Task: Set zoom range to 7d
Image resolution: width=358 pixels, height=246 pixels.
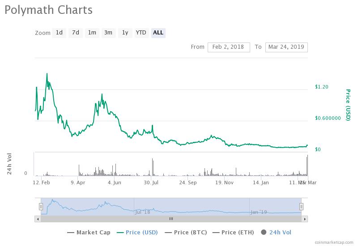Action: coord(76,33)
